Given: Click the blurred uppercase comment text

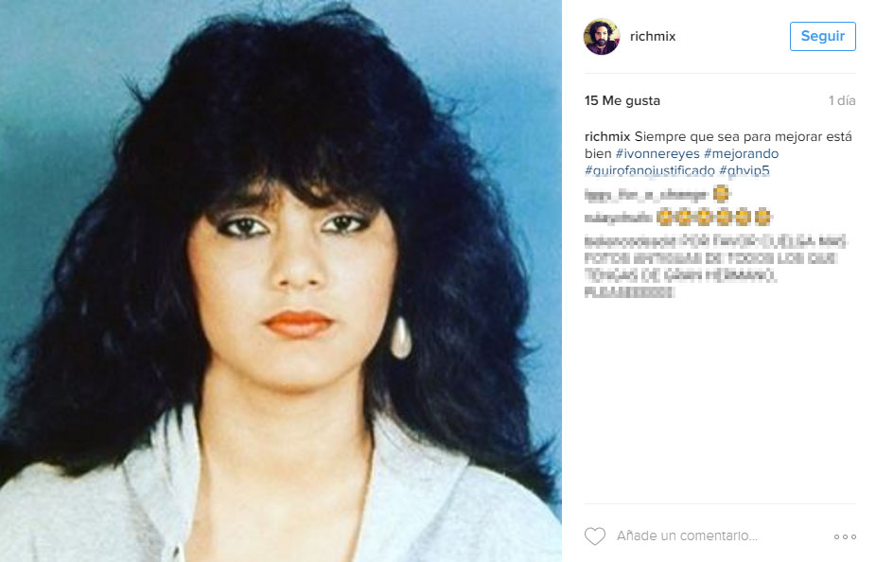Looking at the screenshot, I should coord(715,267).
